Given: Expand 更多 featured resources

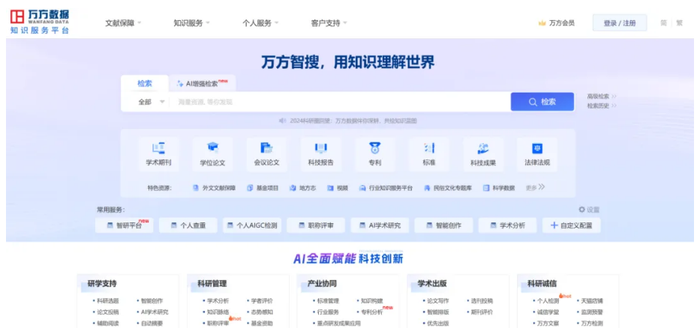Looking at the screenshot, I should pos(535,187).
